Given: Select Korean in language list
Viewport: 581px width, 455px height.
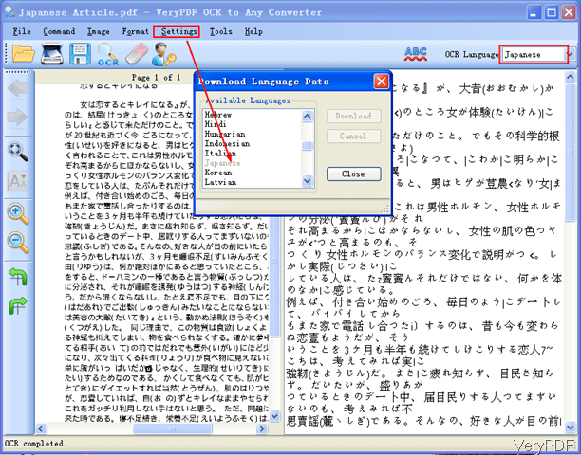Looking at the screenshot, I should (253, 173).
